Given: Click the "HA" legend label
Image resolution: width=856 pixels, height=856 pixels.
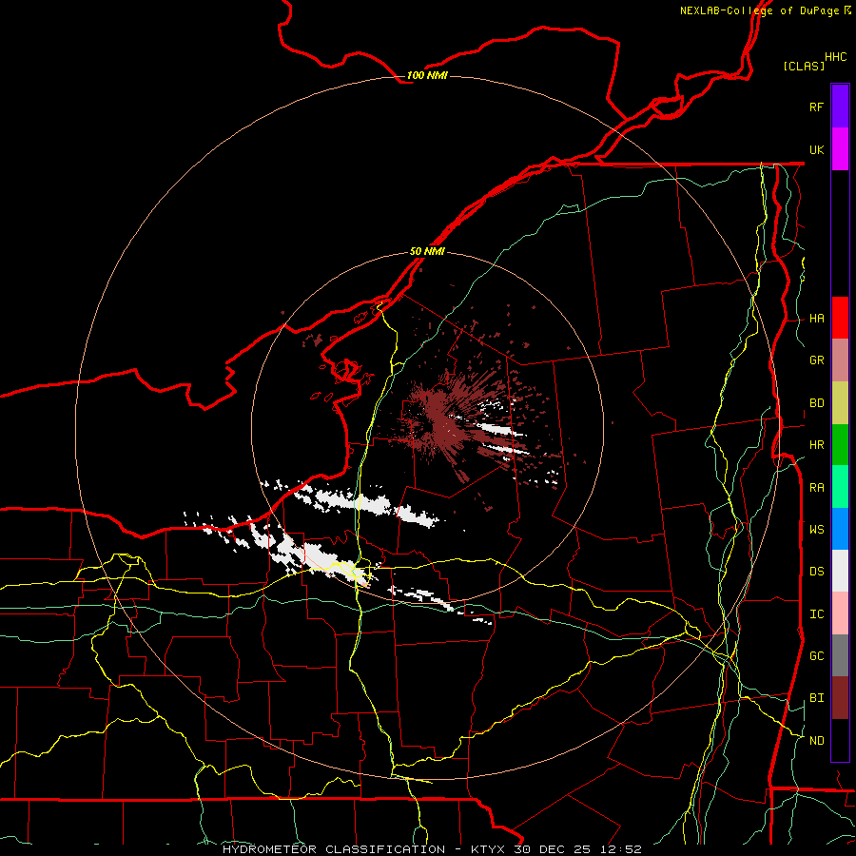Looking at the screenshot, I should (816, 319).
